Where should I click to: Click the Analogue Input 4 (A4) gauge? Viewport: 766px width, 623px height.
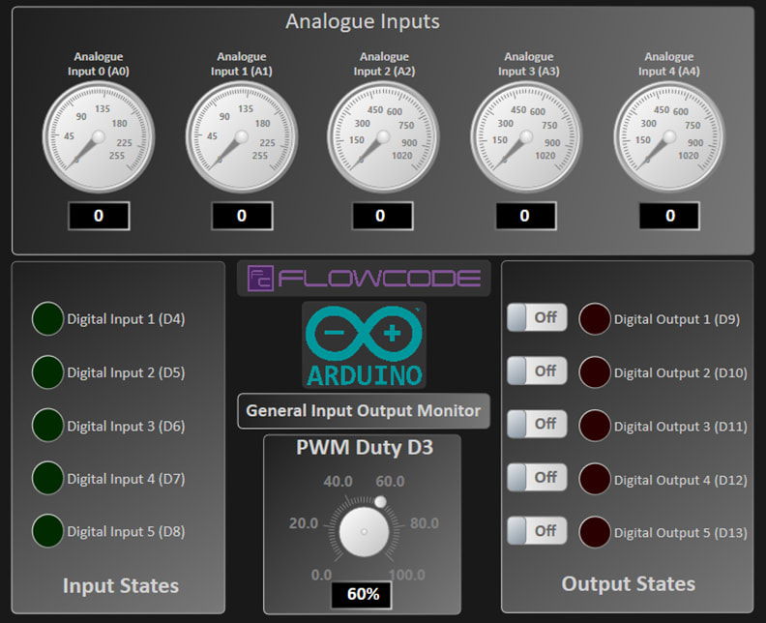[669, 136]
